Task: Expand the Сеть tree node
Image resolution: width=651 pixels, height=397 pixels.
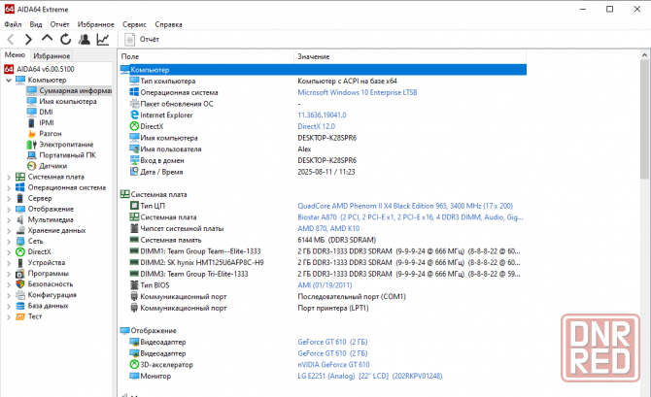Action: (x=9, y=242)
